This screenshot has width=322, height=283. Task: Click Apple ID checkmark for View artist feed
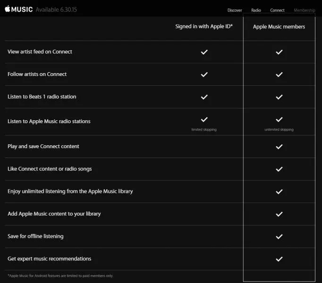(x=204, y=52)
